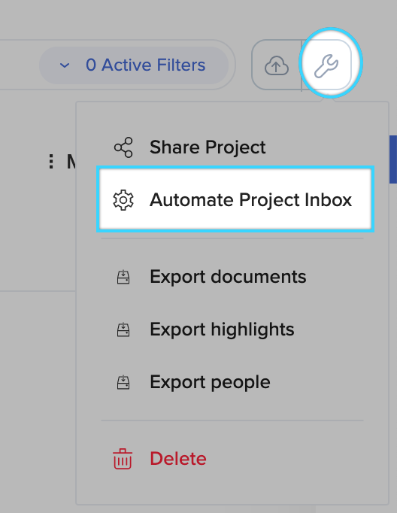Expand the Active Filters chevron
The height and width of the screenshot is (513, 397).
65,65
